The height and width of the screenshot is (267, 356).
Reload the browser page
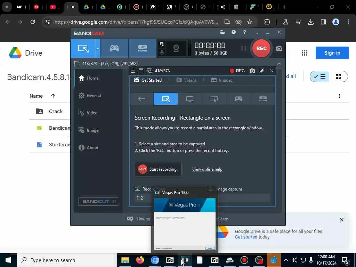coord(33,22)
